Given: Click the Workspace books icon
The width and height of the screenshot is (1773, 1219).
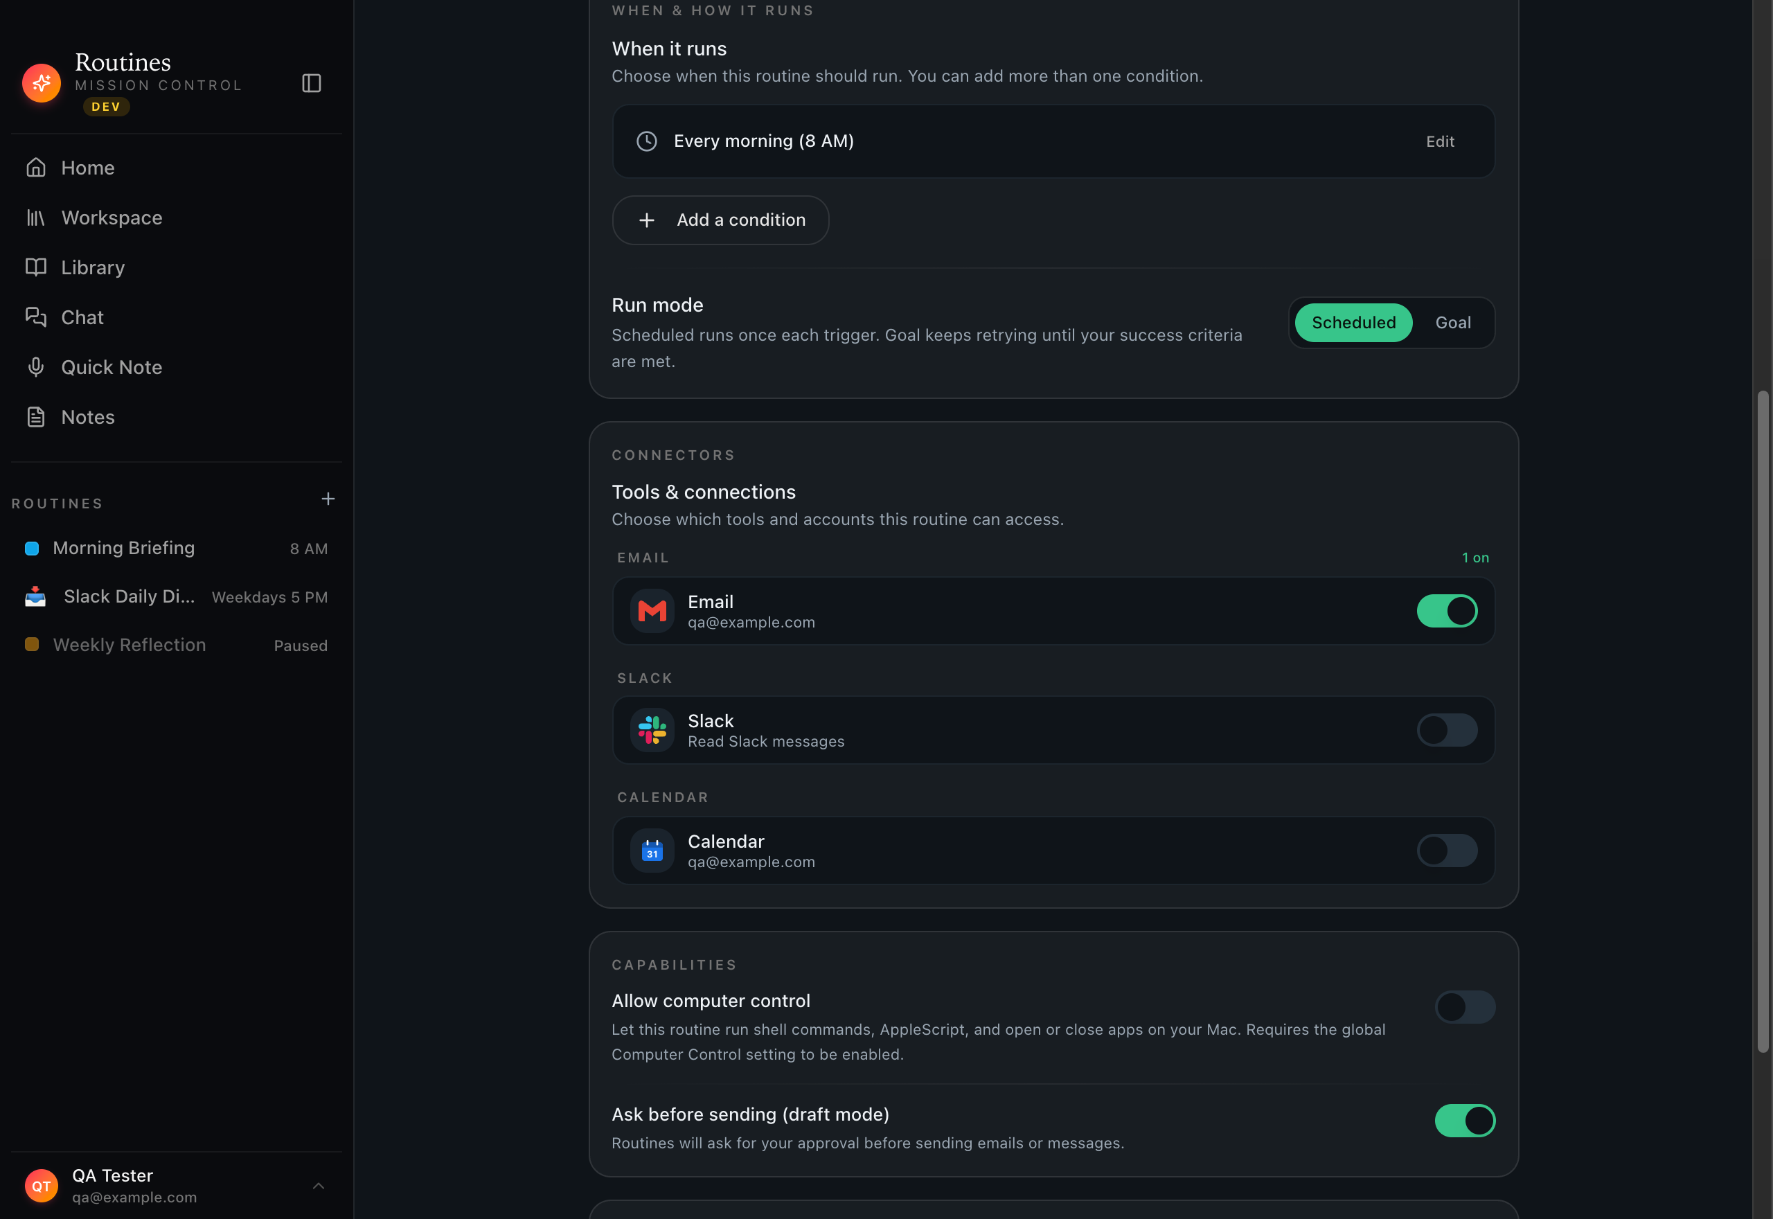Looking at the screenshot, I should pos(36,217).
